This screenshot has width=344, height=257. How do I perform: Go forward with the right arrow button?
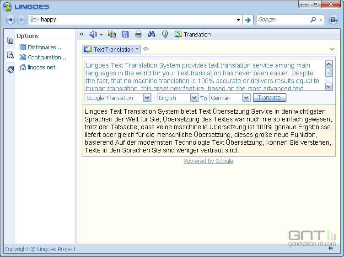tap(21, 20)
